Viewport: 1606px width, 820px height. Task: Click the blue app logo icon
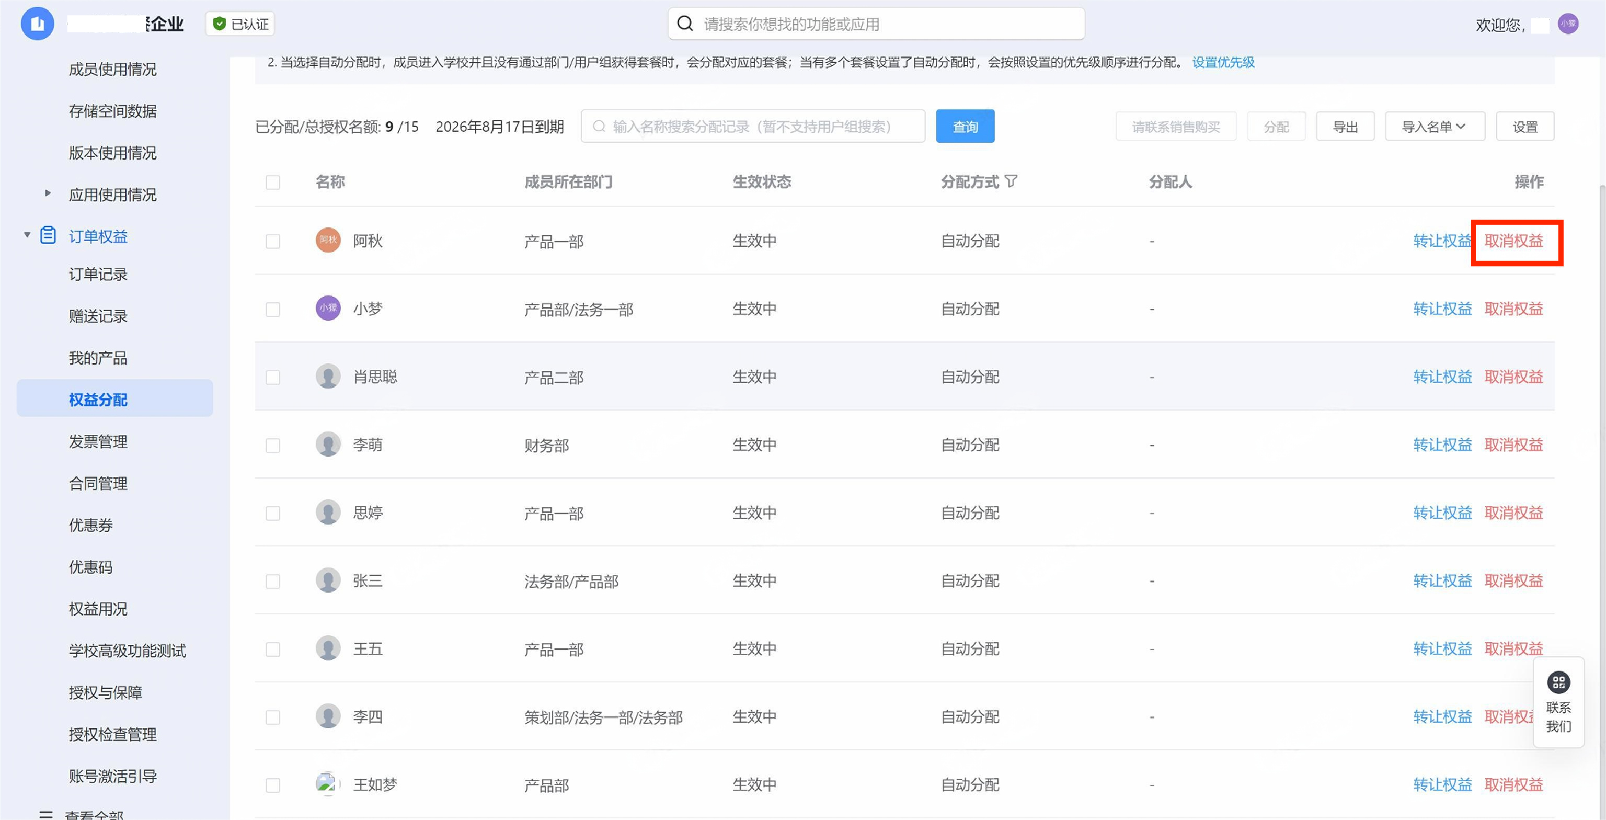pos(38,24)
